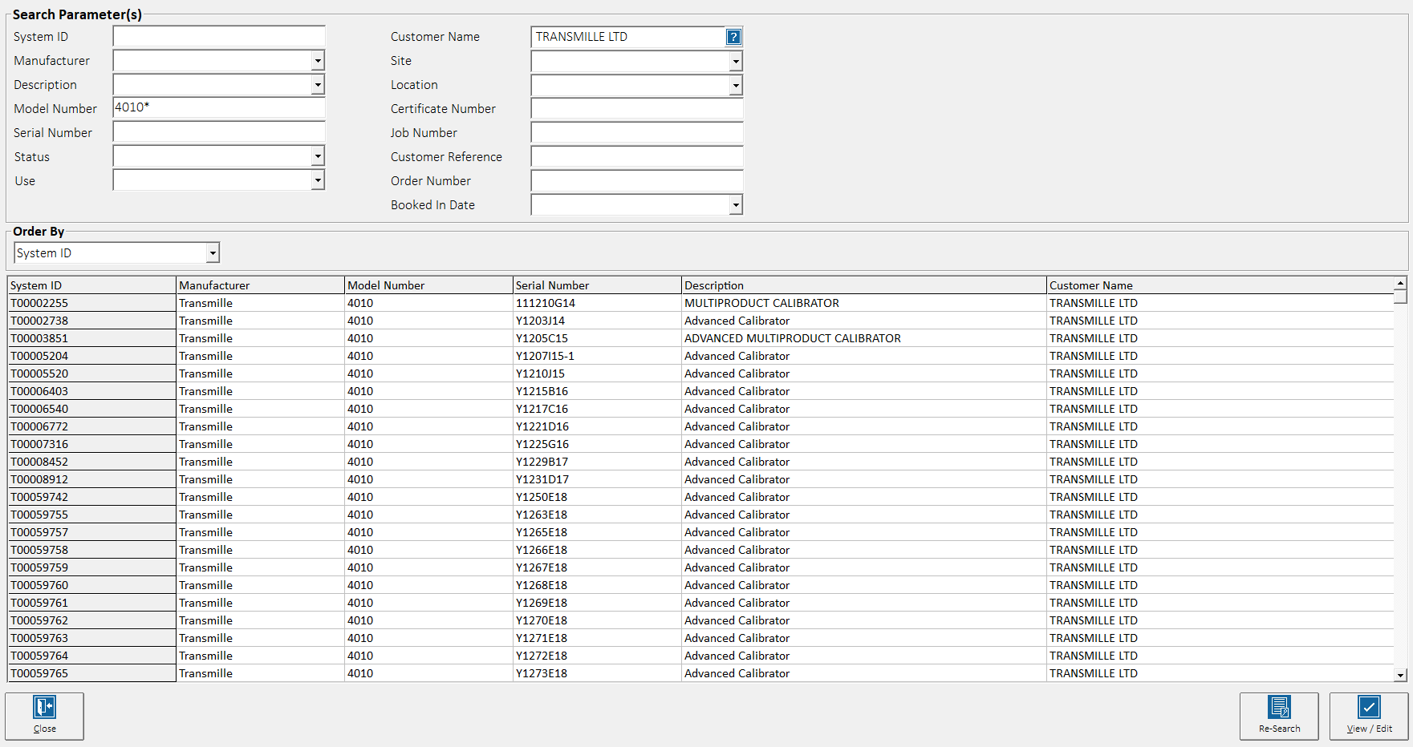
Task: Click serial number Y1273E18
Action: pyautogui.click(x=542, y=673)
